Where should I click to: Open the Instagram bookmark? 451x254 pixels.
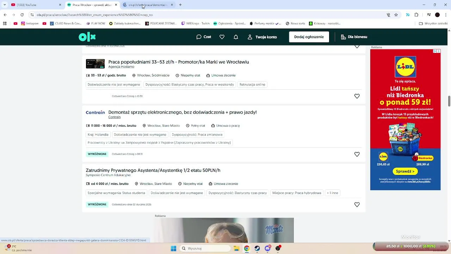30,24
